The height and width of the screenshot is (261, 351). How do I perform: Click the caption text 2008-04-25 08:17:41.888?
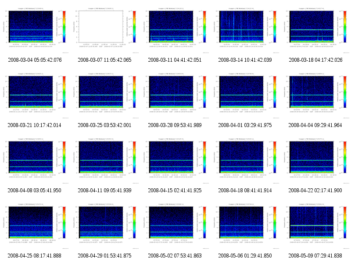[35, 256]
